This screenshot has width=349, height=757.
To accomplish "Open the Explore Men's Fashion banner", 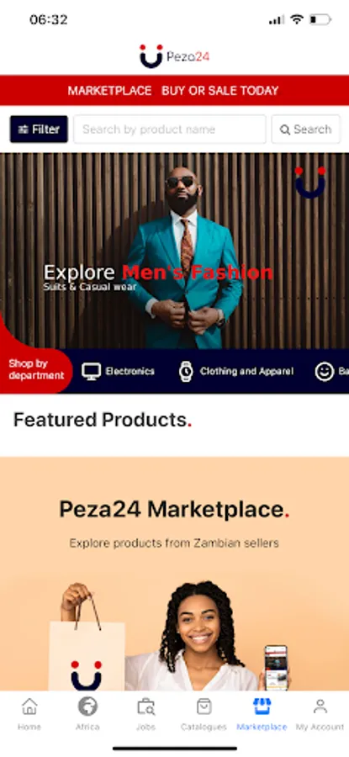I will pos(174,251).
